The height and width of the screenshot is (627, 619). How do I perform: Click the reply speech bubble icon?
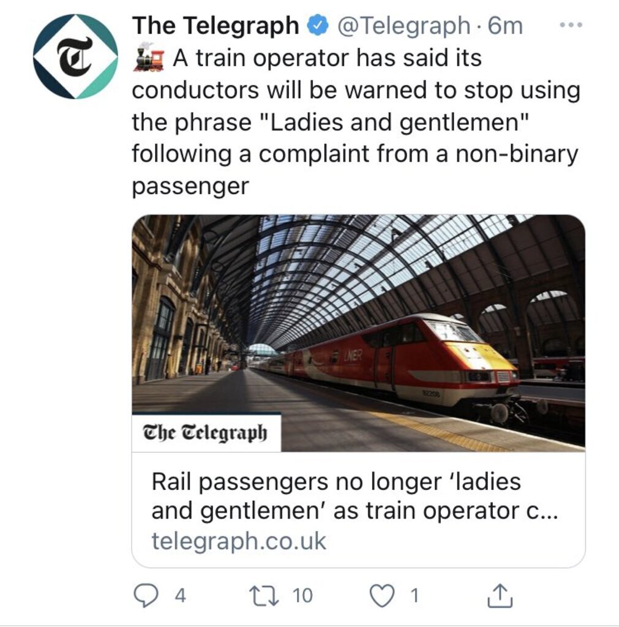point(145,595)
